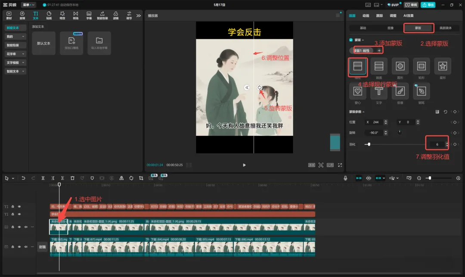Click the delete trash icon in timeline toolbar
465x277 pixels.
72,178
